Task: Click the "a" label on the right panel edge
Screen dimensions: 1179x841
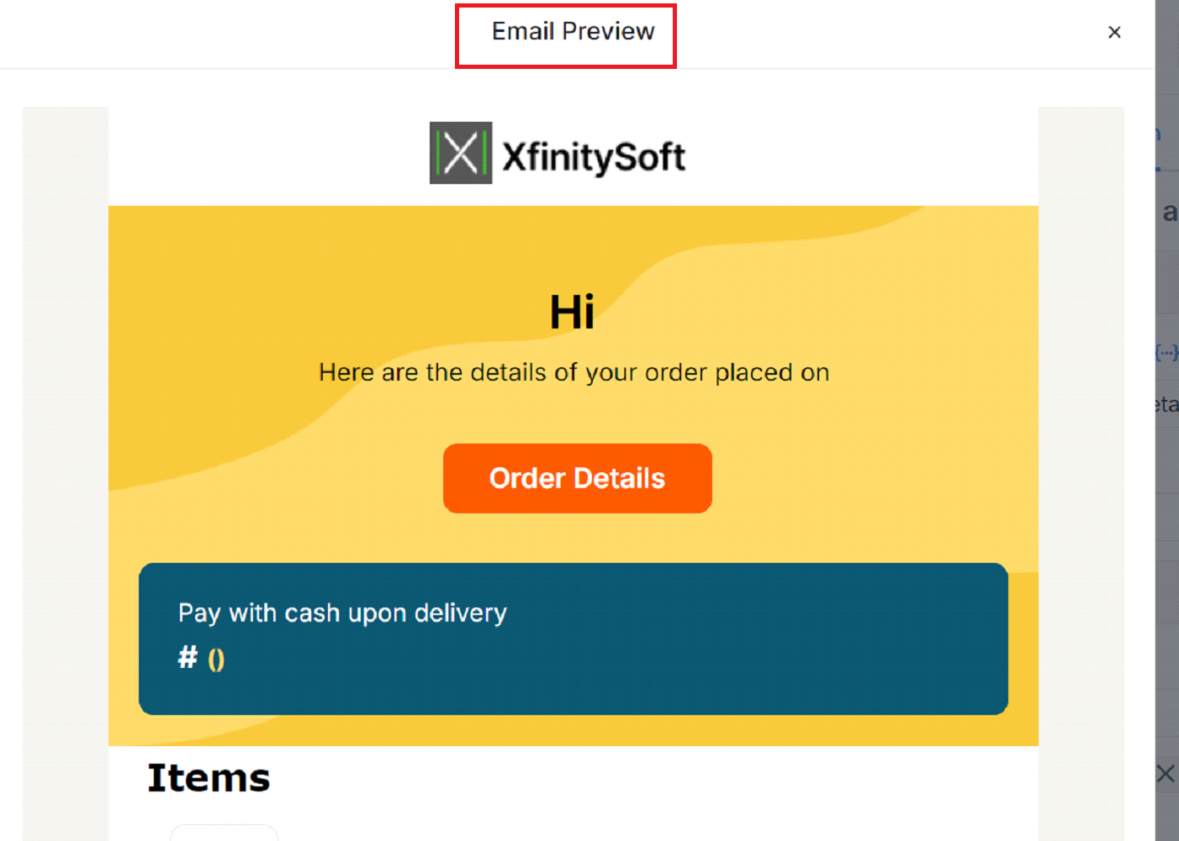Action: 1170,212
